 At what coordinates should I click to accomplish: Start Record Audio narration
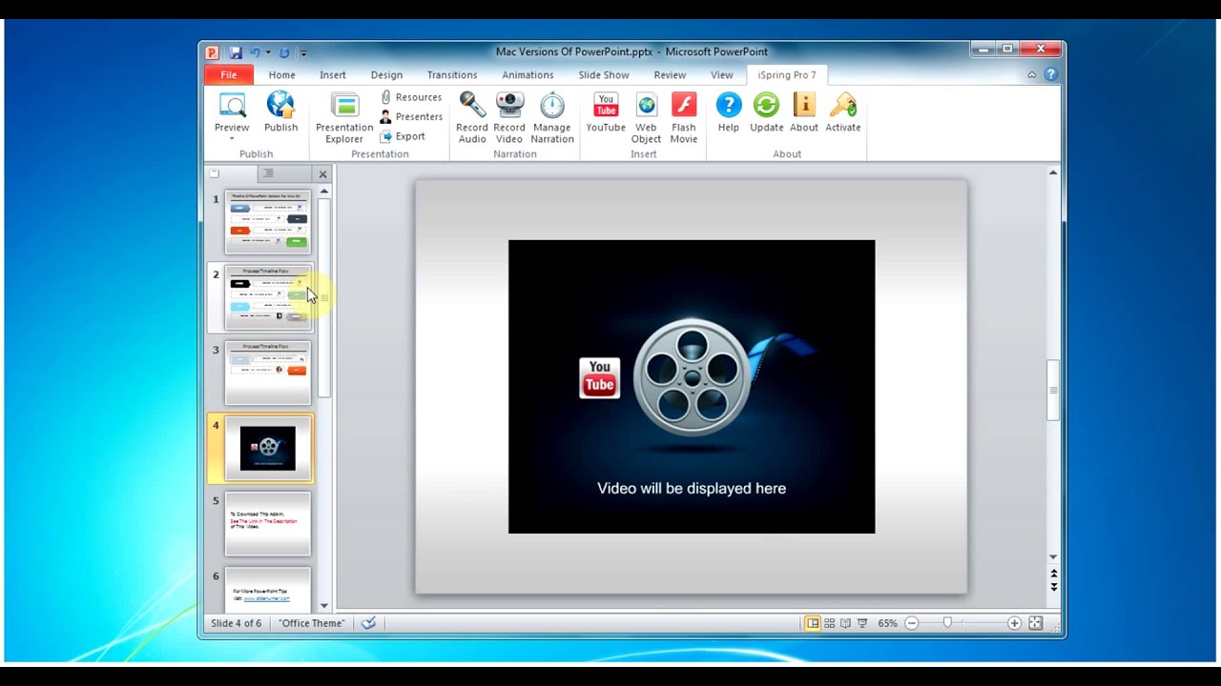tap(472, 117)
